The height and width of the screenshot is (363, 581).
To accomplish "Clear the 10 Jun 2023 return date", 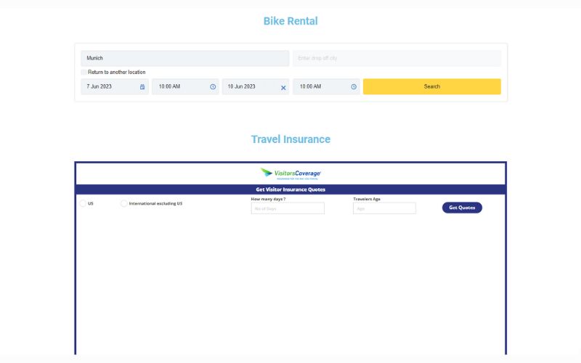I will pyautogui.click(x=283, y=88).
